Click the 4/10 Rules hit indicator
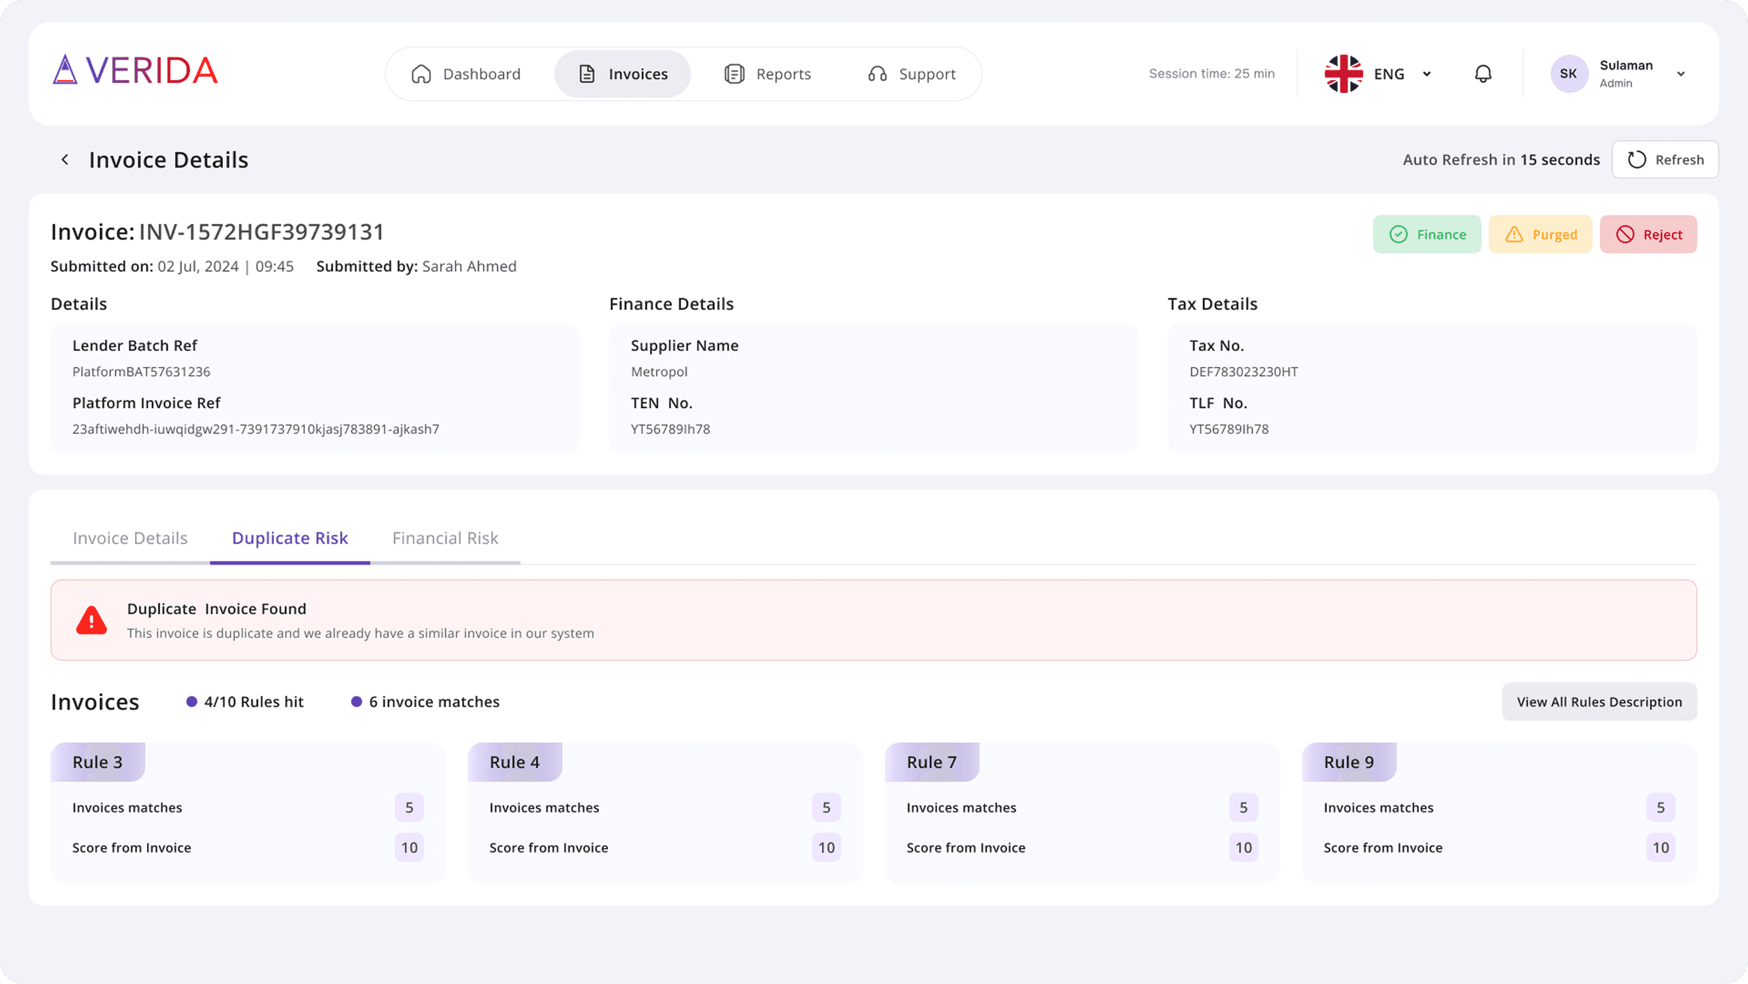Viewport: 1748px width, 984px height. pyautogui.click(x=245, y=702)
